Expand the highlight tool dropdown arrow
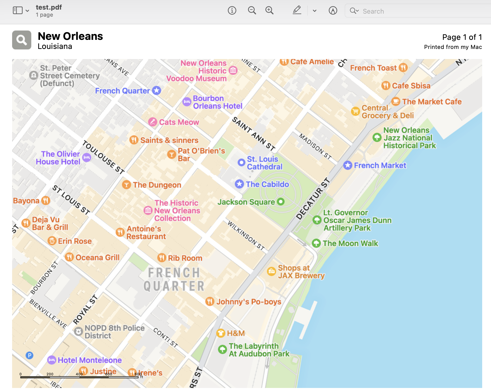The width and height of the screenshot is (491, 392). [x=314, y=11]
